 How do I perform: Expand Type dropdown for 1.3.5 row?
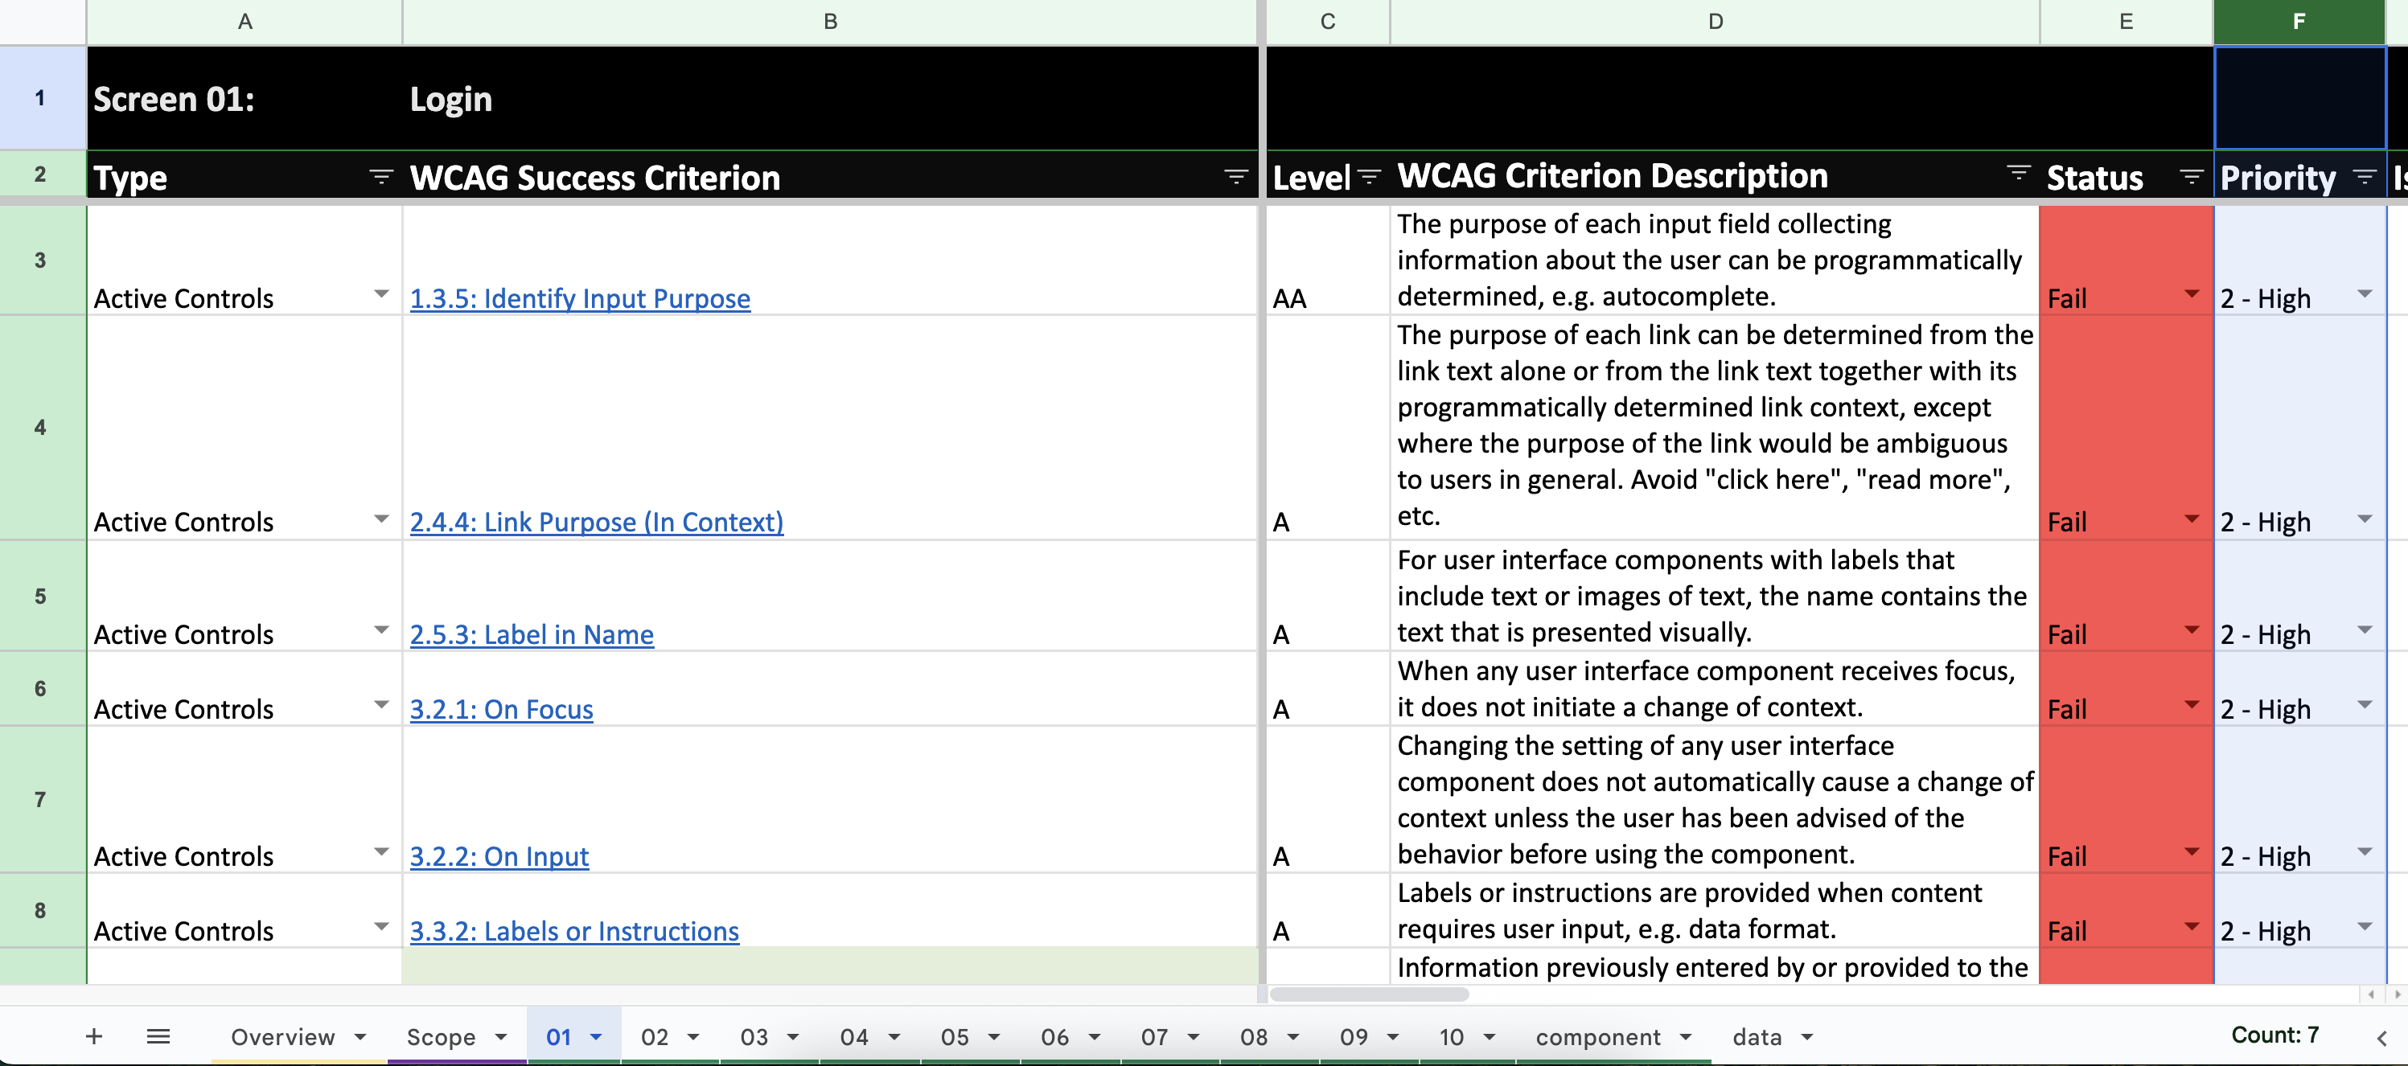coord(380,294)
